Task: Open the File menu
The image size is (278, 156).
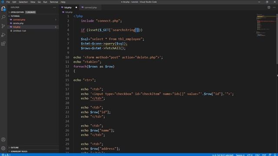Action: (x=8, y=2)
